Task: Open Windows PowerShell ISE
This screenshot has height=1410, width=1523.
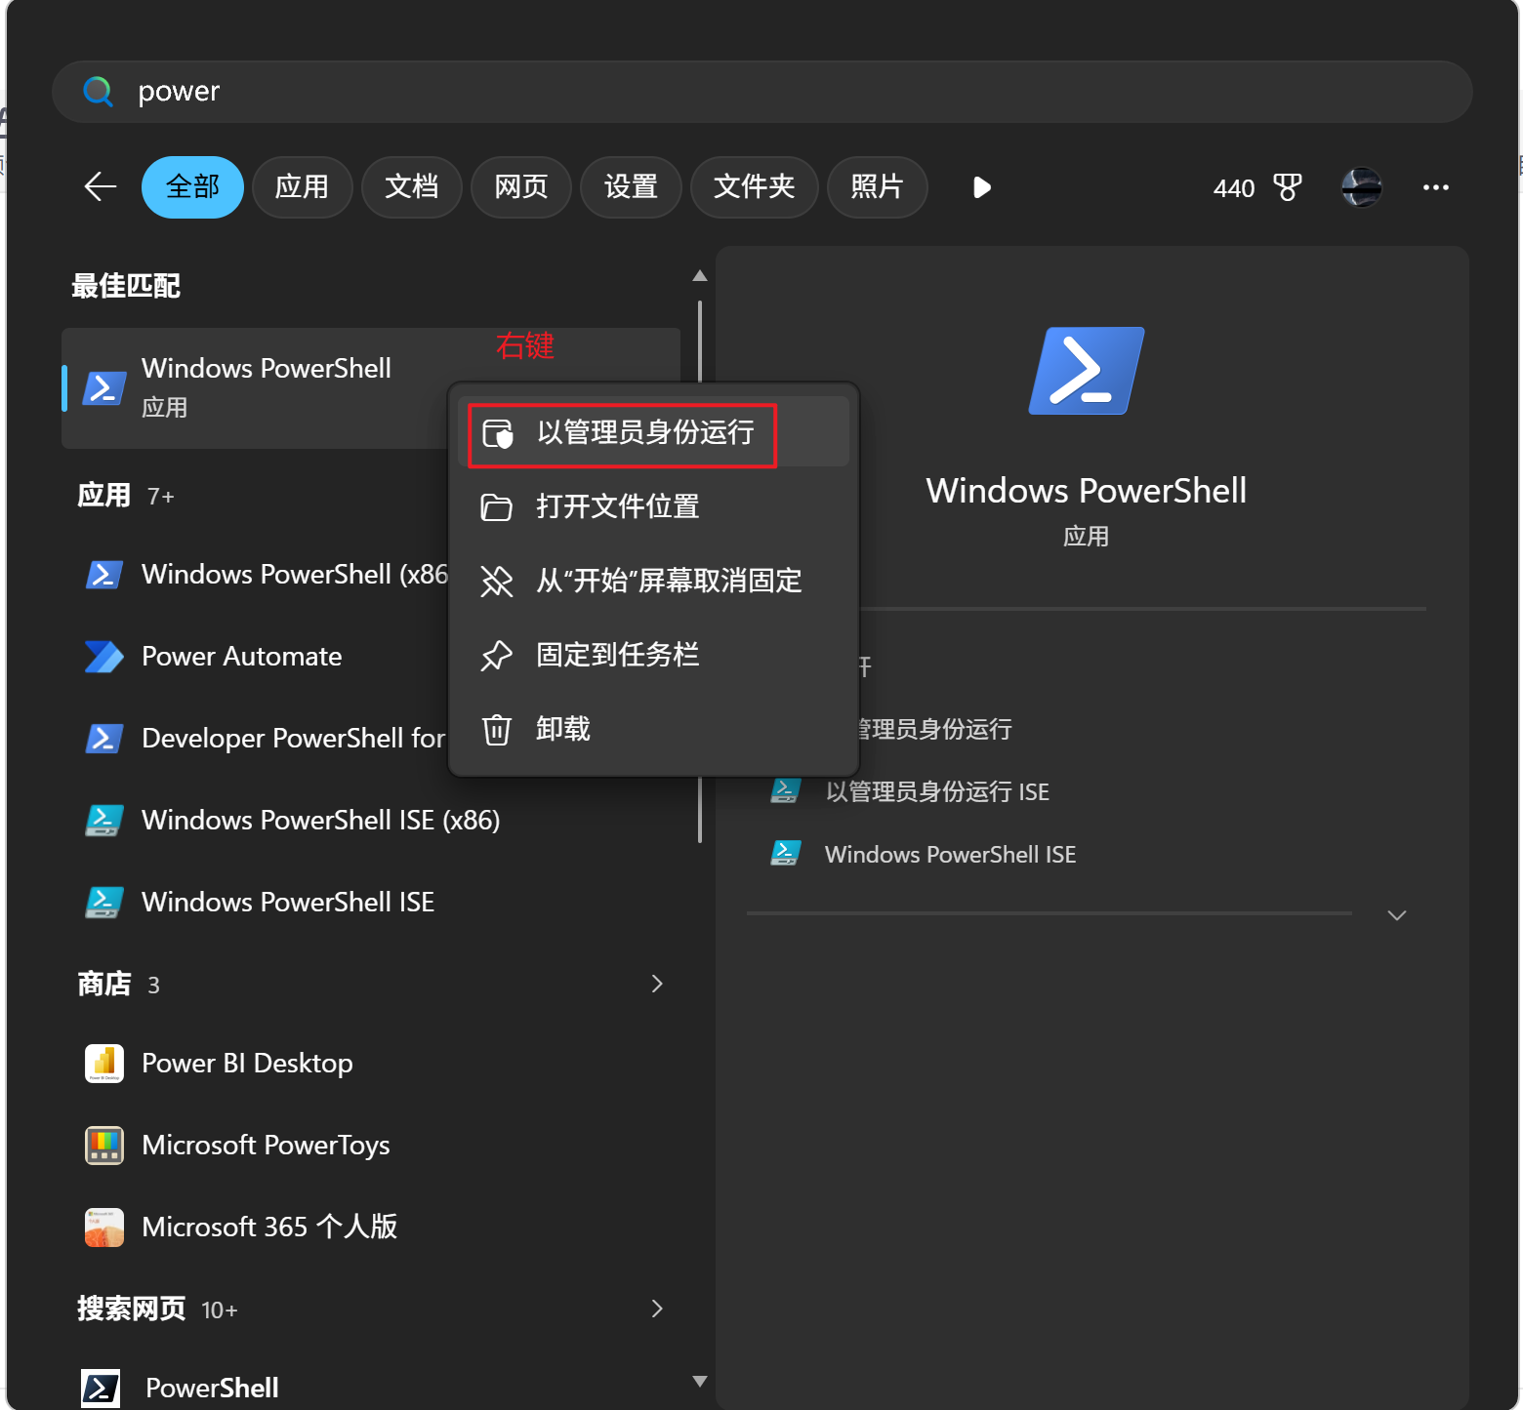Action: [288, 901]
